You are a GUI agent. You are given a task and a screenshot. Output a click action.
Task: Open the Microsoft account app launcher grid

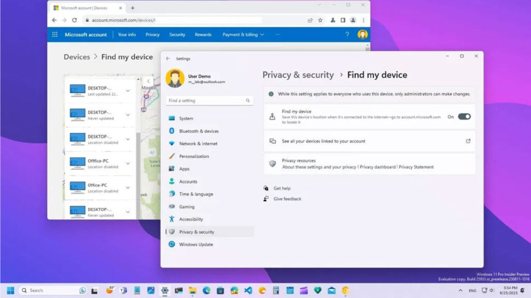pyautogui.click(x=55, y=35)
